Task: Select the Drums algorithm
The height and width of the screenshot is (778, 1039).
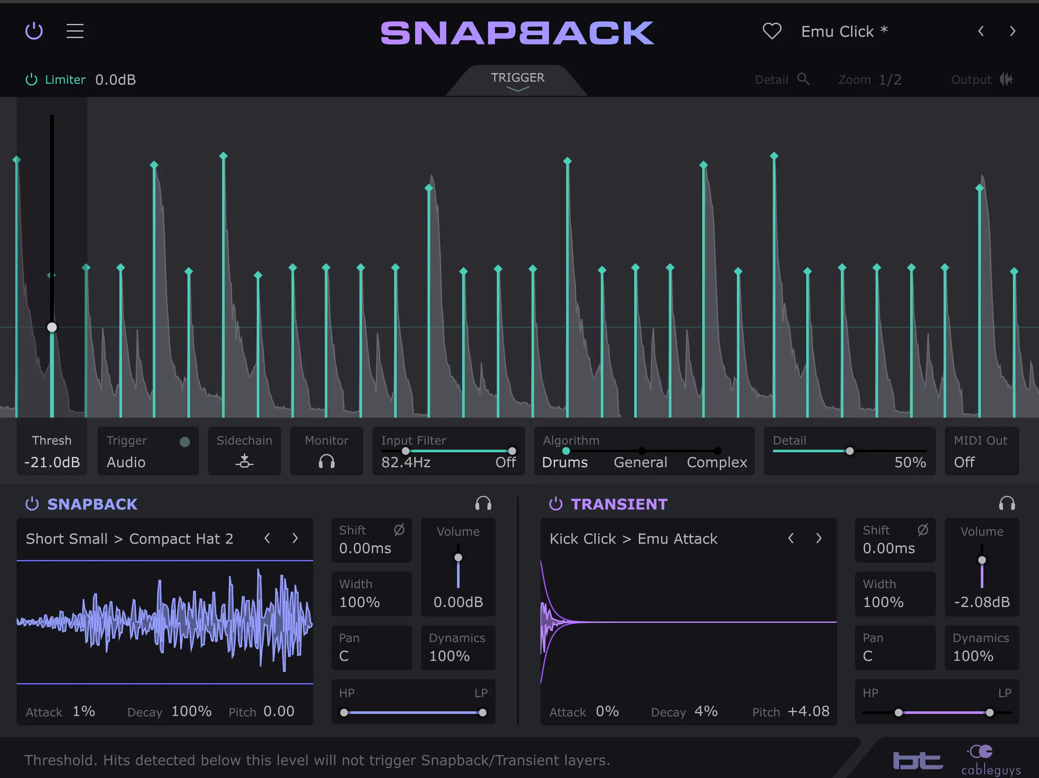Action: [x=565, y=462]
